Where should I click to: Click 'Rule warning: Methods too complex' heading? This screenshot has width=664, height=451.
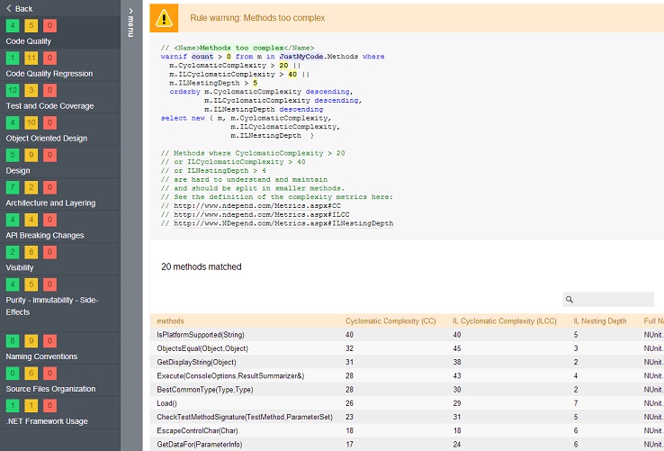[257, 18]
